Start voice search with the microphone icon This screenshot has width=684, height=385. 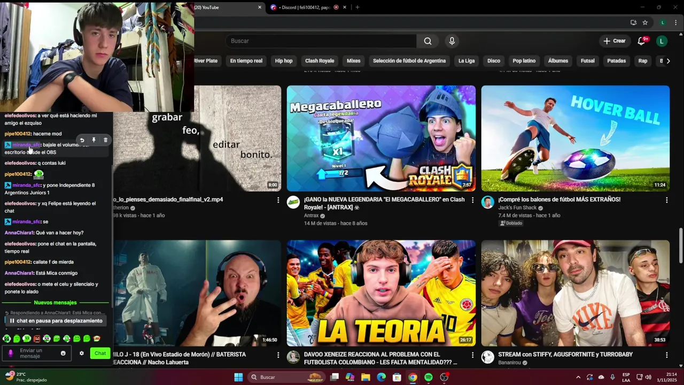[x=452, y=41]
